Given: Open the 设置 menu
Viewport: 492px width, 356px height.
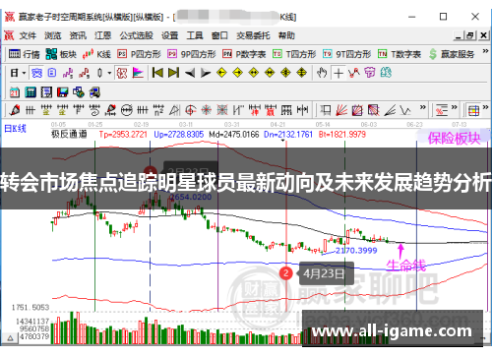Looking at the screenshot, I should tap(170, 35).
